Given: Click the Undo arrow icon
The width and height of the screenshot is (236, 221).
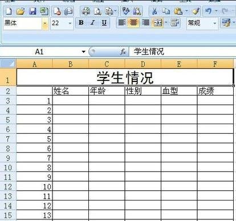Looking at the screenshot, I should 208,11.
